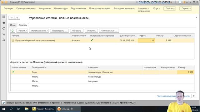Expand the Еще menu in navigation bar
Image resolution: width=200 pixels, height=112 pixels.
coord(156,8)
